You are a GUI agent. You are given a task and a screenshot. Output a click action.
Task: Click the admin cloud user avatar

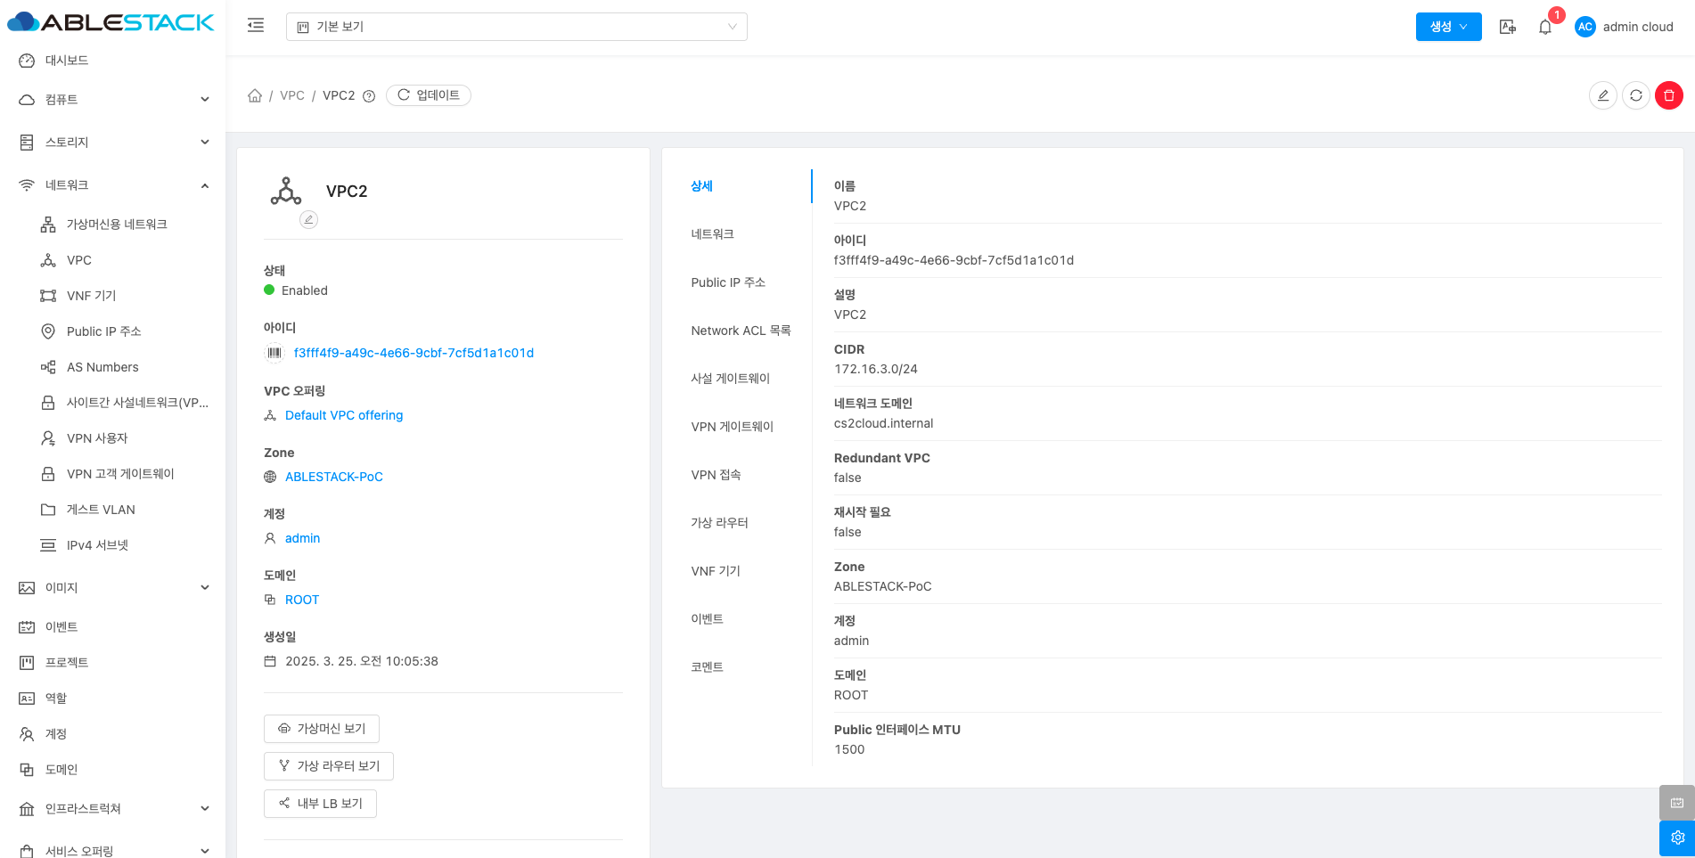point(1584,27)
